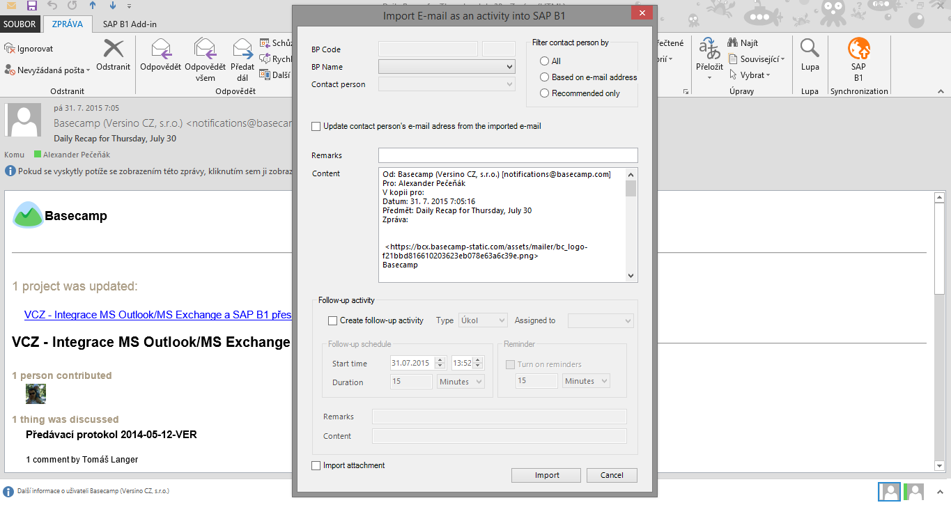This screenshot has height=505, width=951.
Task: Click the Předat dál forward icon
Action: click(242, 49)
